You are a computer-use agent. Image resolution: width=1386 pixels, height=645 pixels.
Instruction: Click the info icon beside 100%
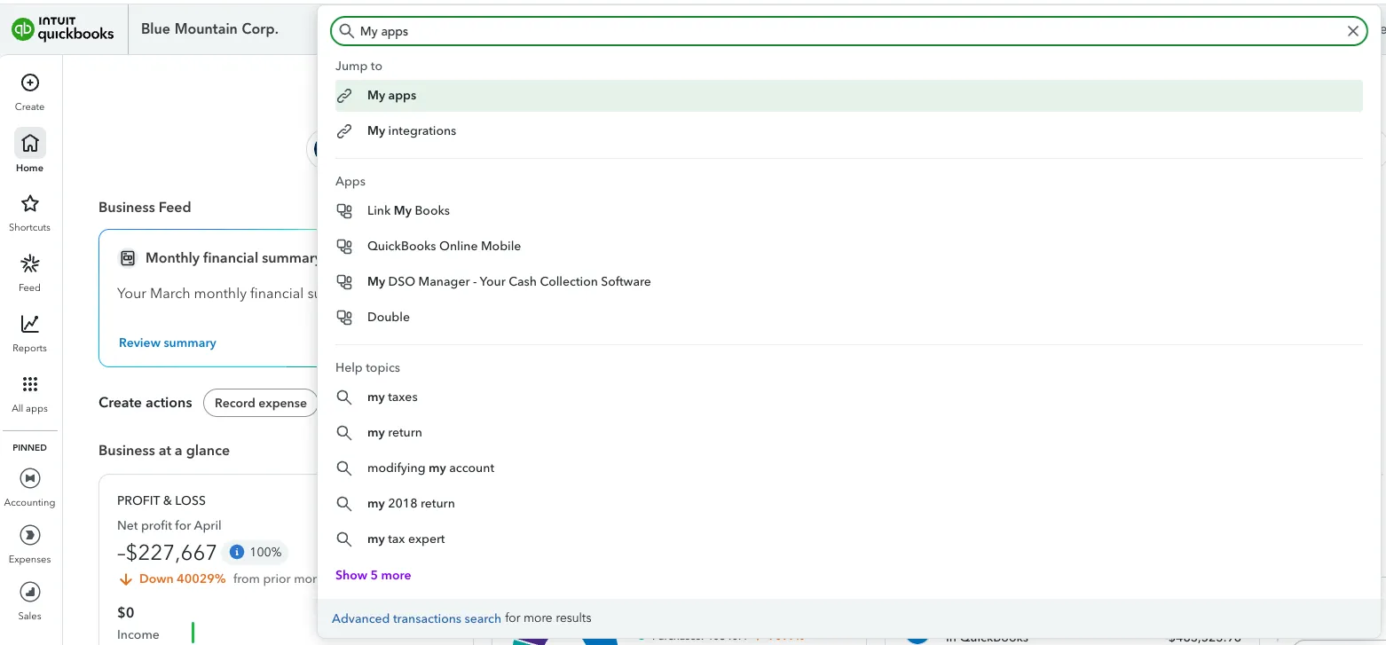(x=237, y=552)
